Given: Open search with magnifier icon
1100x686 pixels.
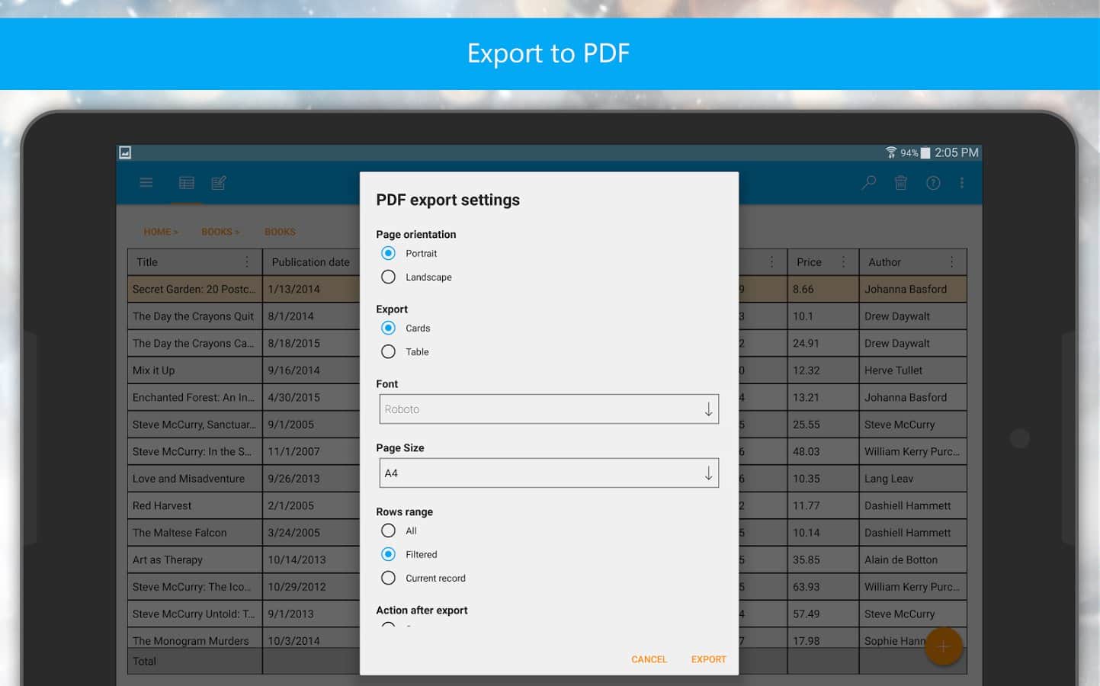Looking at the screenshot, I should (868, 183).
